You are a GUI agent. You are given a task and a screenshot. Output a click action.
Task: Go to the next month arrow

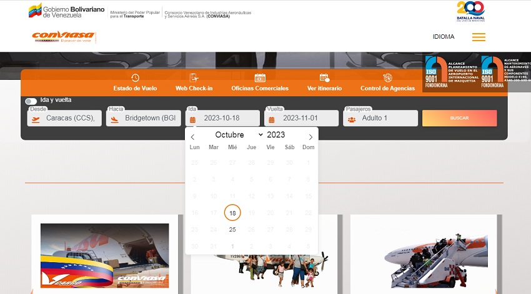tap(310, 137)
